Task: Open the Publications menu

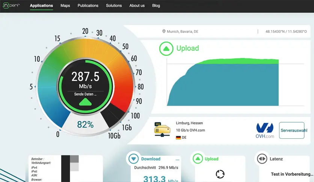Action: (88, 6)
